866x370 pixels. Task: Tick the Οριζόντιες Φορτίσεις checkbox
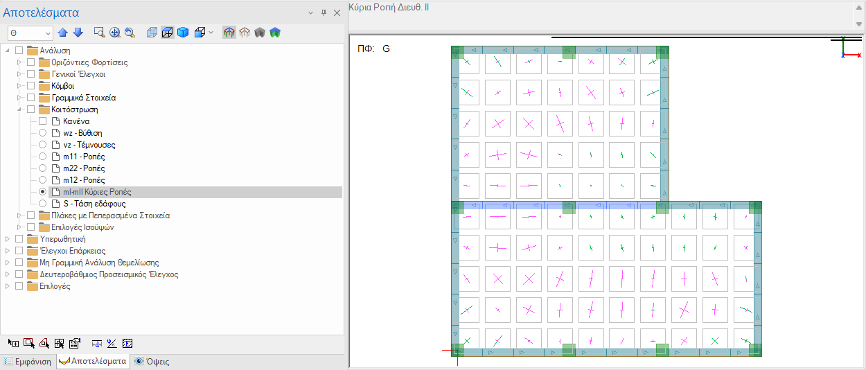(x=30, y=62)
